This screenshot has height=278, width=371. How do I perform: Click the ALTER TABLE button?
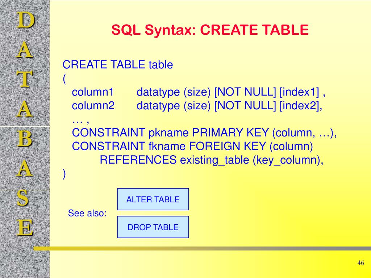[153, 199]
